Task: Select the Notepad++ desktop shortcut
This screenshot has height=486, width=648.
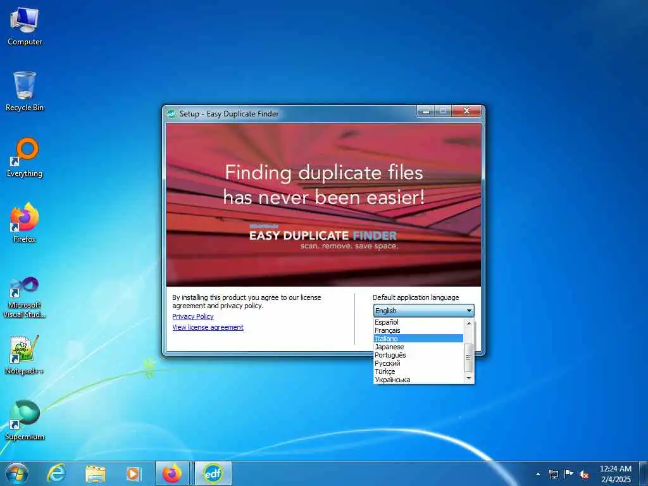Action: [25, 355]
